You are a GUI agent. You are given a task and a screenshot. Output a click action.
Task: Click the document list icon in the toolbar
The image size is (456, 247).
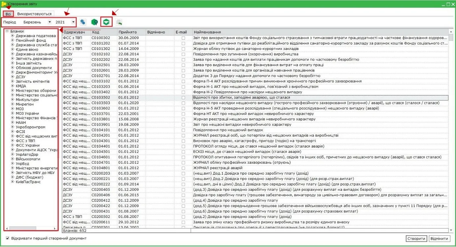119,22
